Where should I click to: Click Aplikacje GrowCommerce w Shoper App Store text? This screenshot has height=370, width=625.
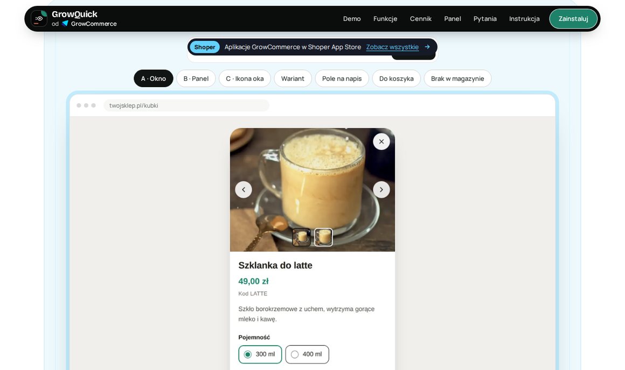point(293,47)
